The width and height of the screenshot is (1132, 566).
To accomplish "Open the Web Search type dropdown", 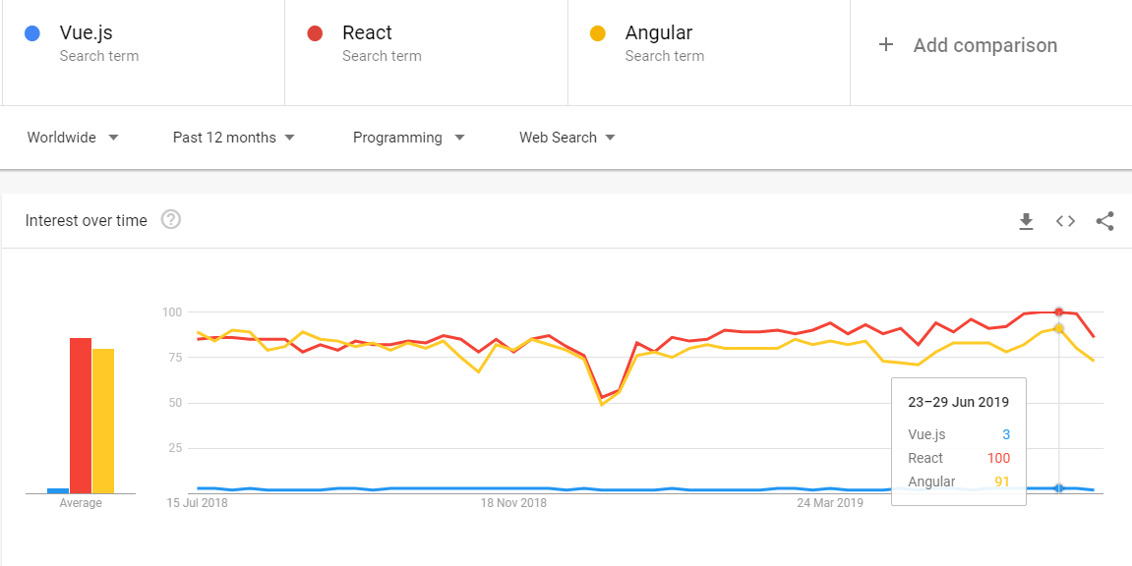I will click(567, 138).
